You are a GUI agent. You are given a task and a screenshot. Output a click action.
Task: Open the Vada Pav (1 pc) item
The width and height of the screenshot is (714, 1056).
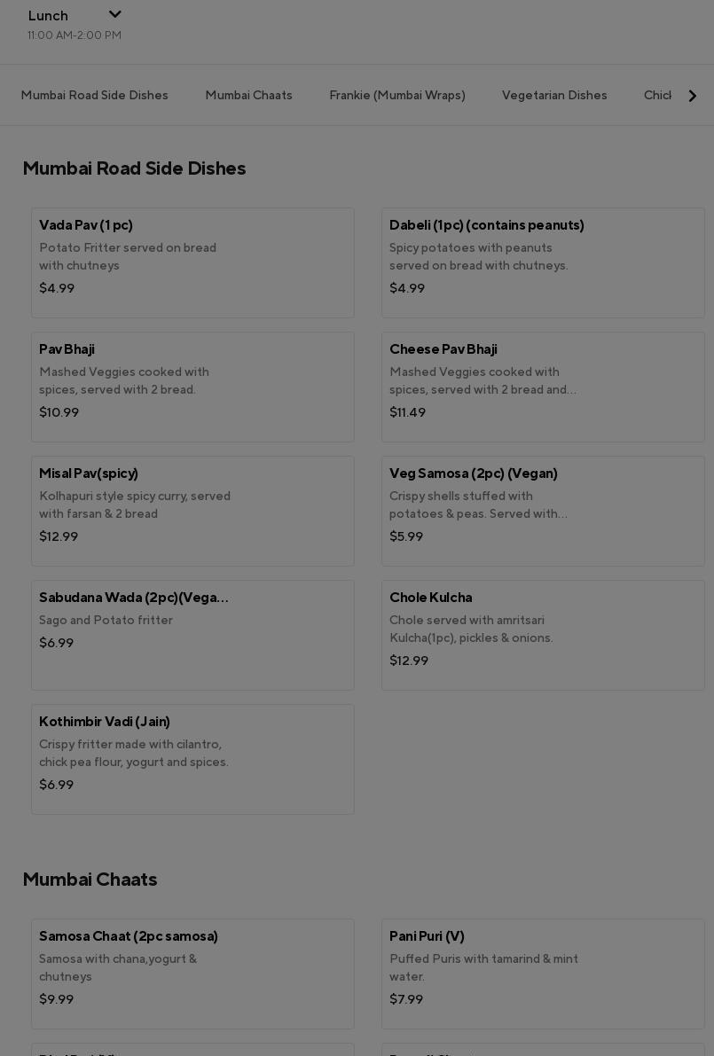pyautogui.click(x=192, y=262)
